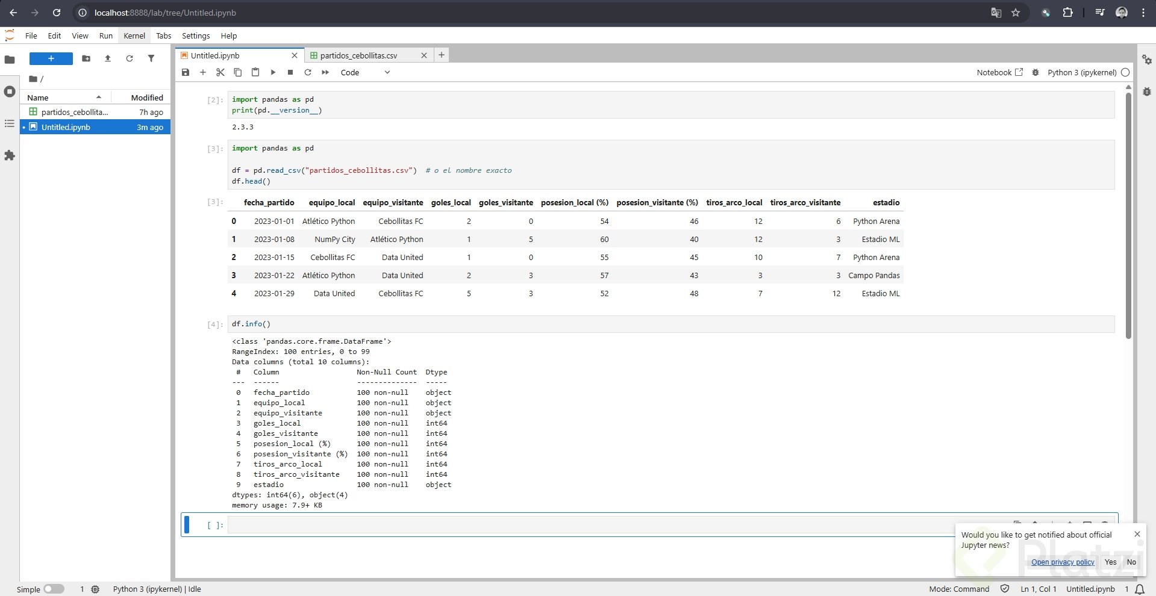Click the Open privacy policy link
This screenshot has width=1156, height=596.
[x=1063, y=562]
